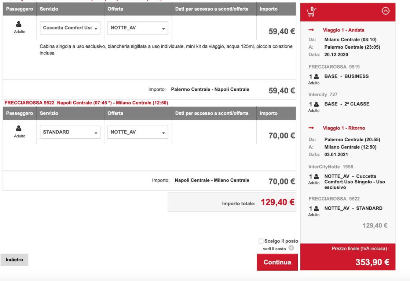Click the info icon next to vedi il costo
The image size is (410, 281).
coord(291,248)
